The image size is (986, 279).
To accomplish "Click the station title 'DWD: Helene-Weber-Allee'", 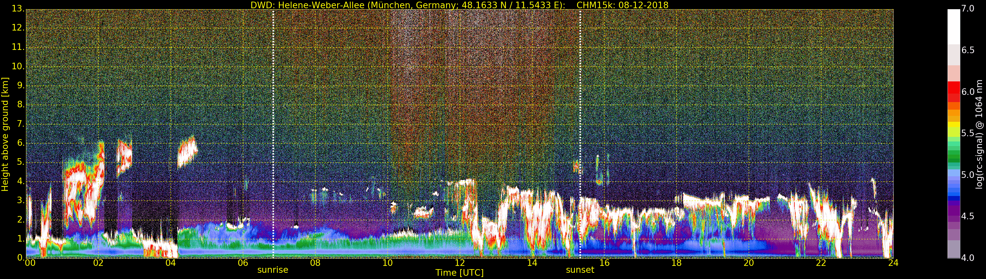I will (x=308, y=5).
